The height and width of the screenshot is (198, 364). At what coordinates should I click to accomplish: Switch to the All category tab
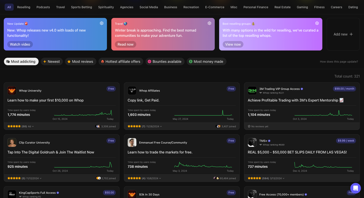9,7
